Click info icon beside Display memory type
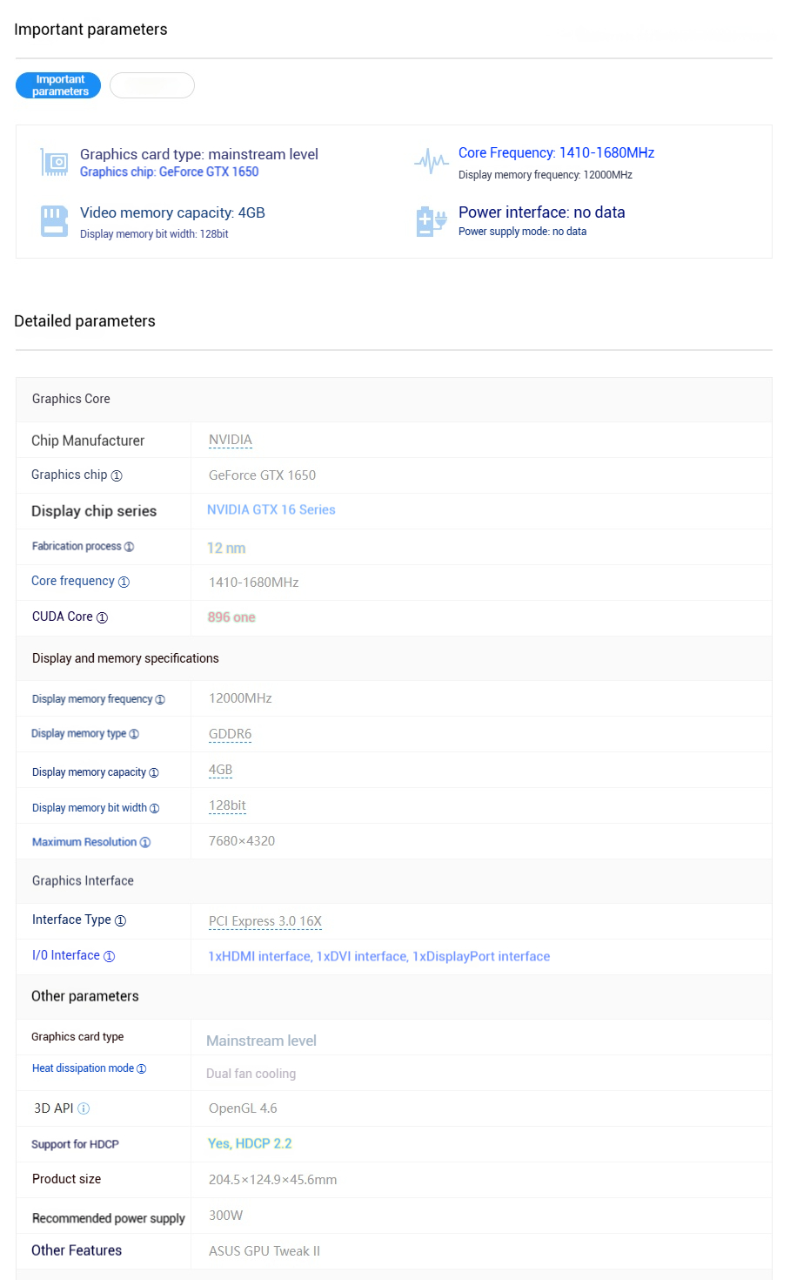Viewport: 790px width, 1280px height. pyautogui.click(x=134, y=734)
